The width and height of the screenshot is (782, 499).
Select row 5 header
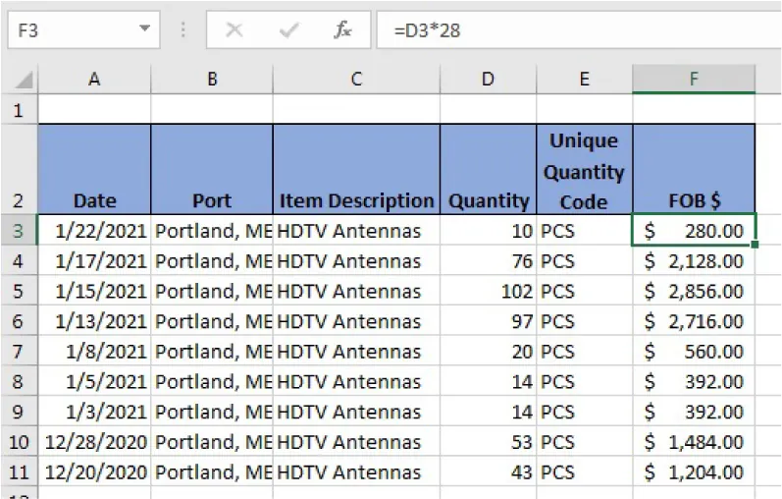(x=18, y=292)
